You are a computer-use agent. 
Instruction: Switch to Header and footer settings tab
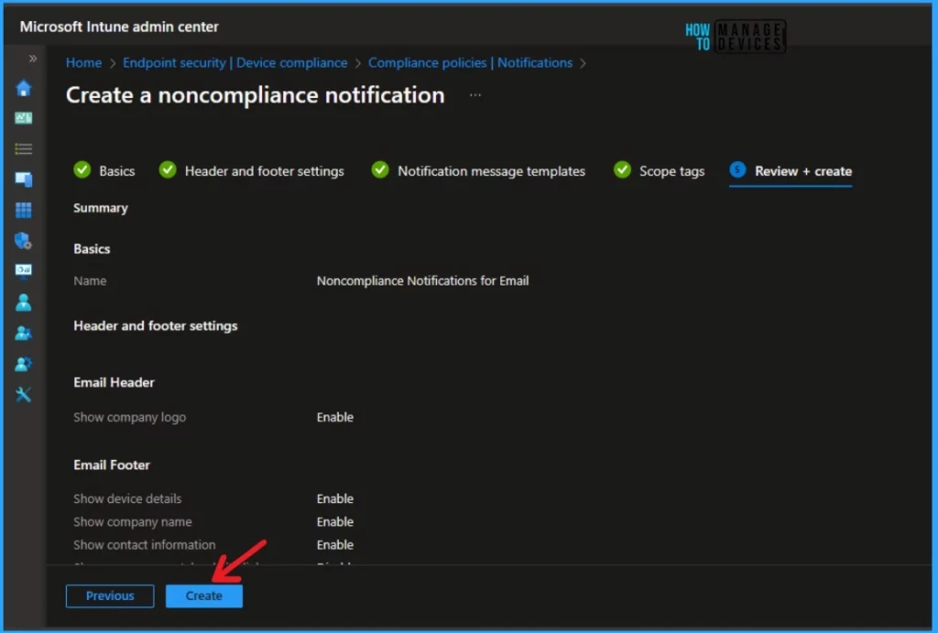coord(252,171)
